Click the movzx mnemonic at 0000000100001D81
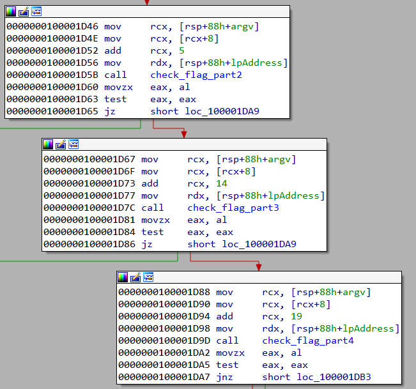Viewport: 416px width, 389px height. 155,220
